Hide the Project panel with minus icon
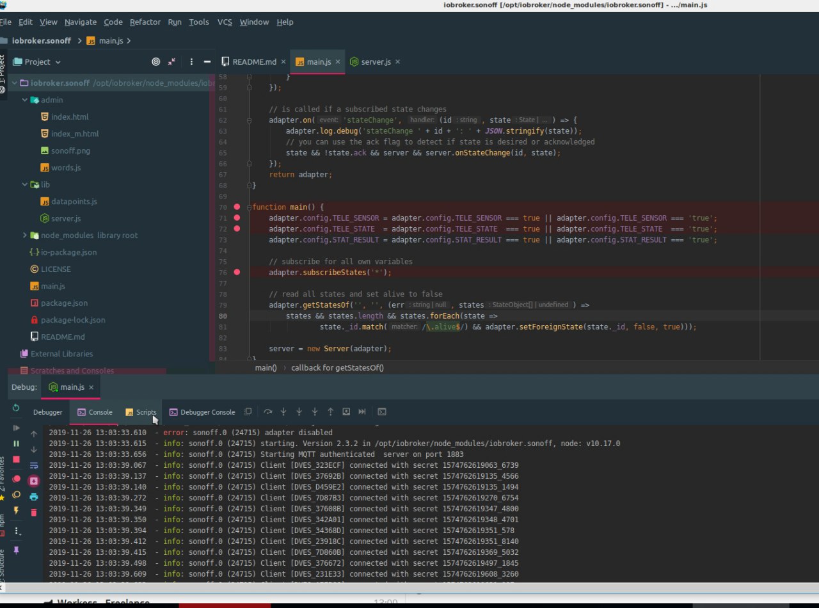The image size is (819, 608). [x=207, y=61]
